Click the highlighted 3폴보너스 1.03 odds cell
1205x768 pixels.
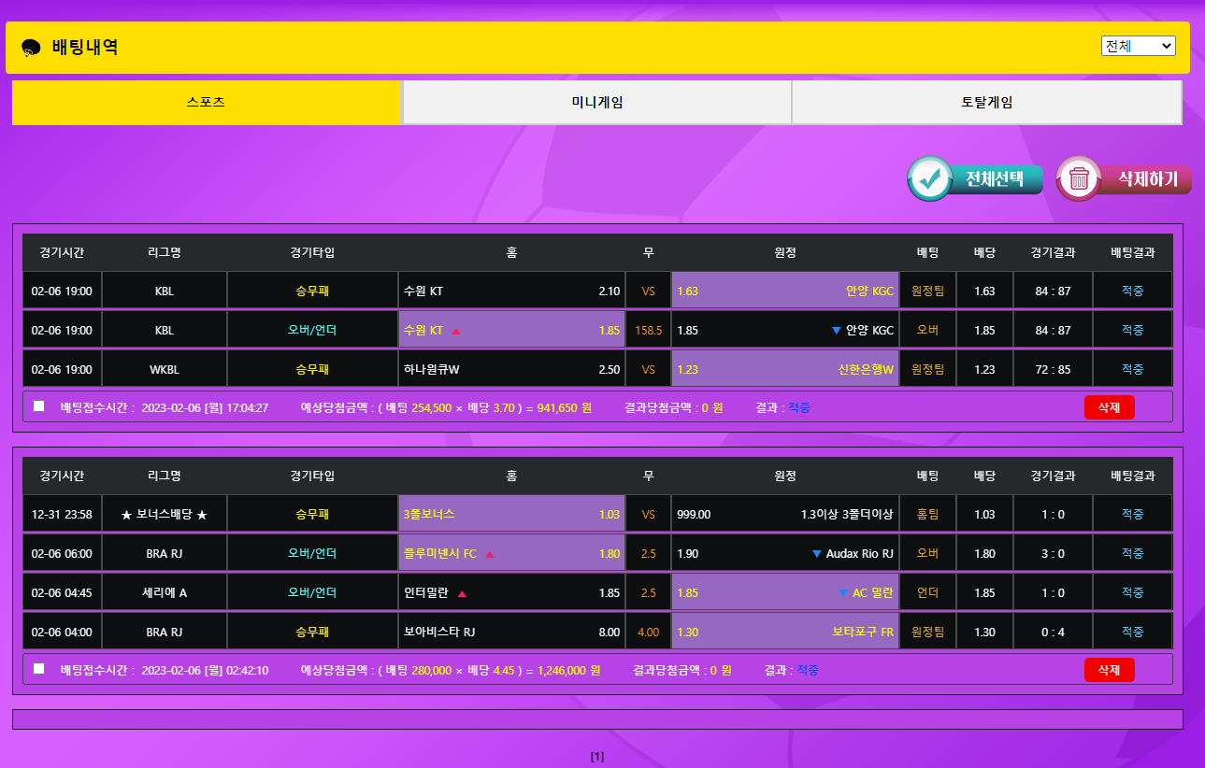(511, 515)
